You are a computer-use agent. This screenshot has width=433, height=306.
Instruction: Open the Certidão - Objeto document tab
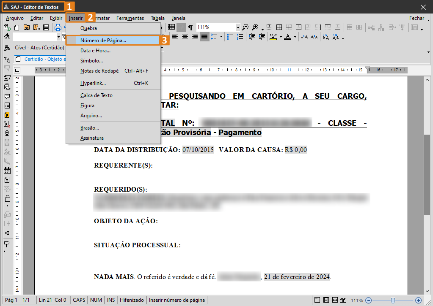40,59
